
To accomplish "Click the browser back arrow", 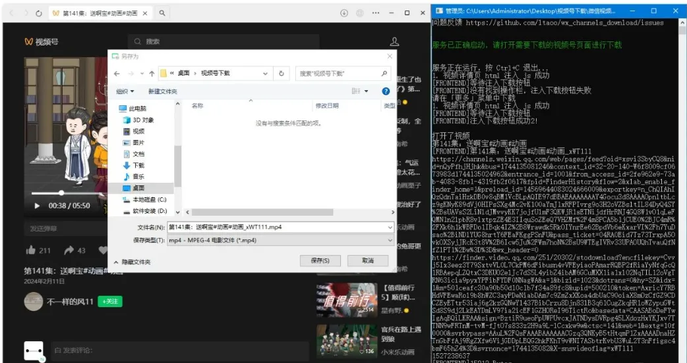I will pos(11,14).
